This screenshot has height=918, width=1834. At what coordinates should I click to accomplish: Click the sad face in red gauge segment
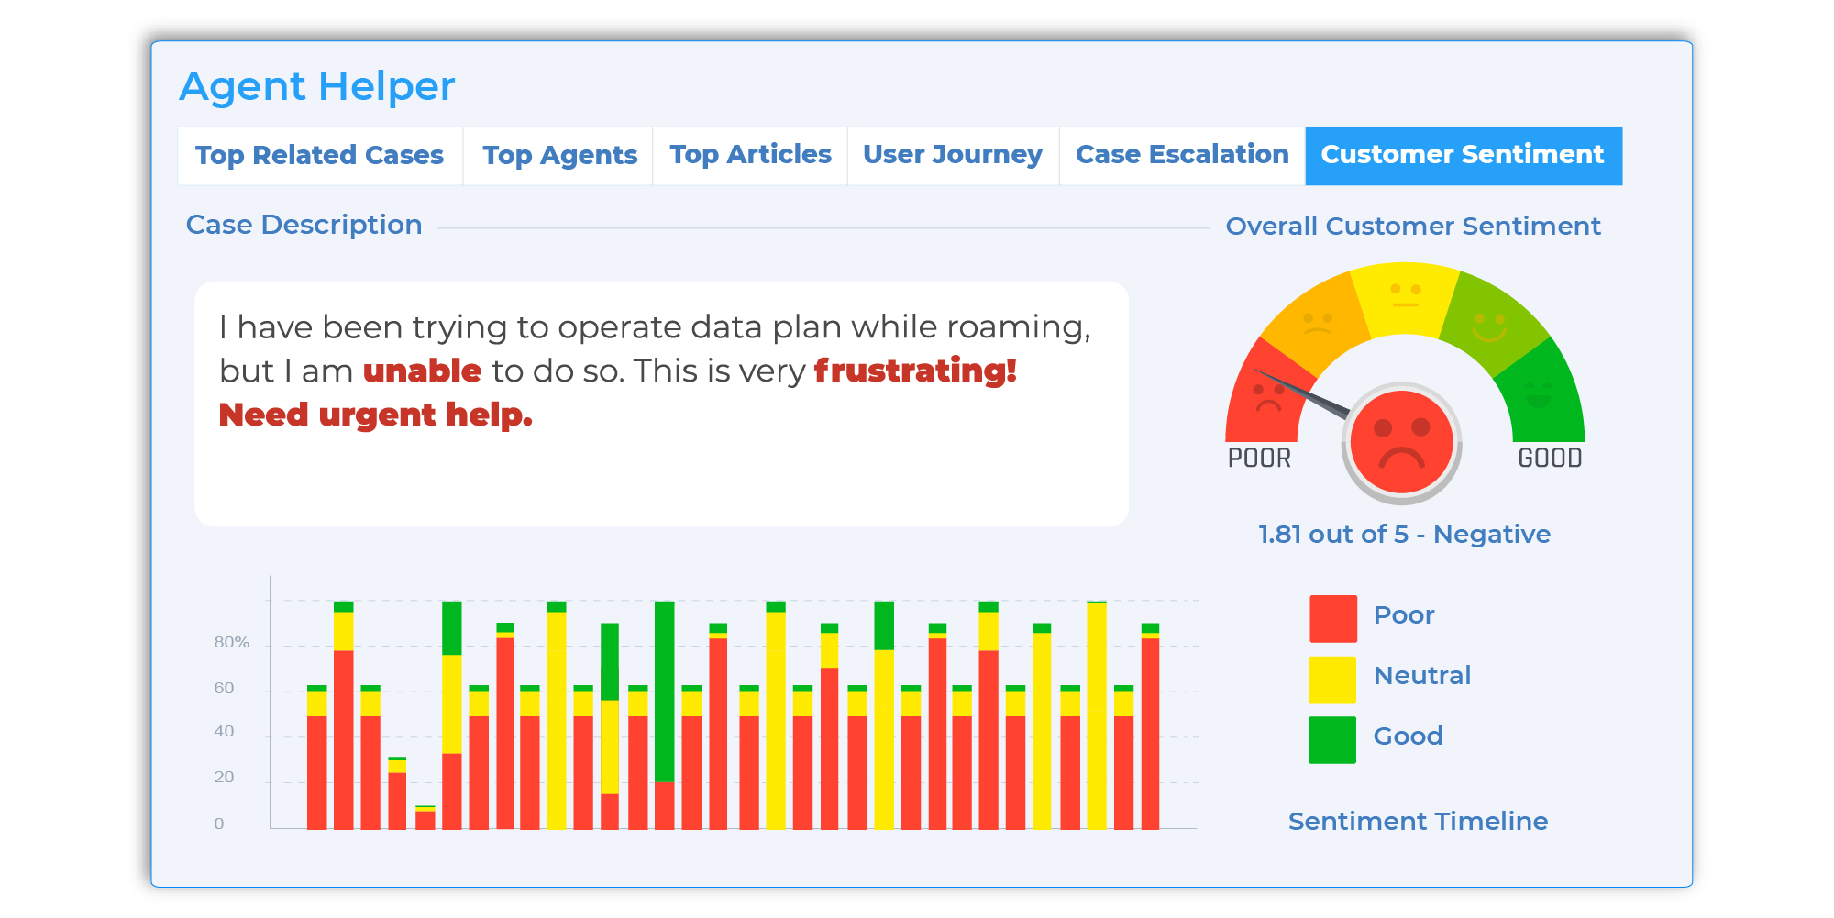1269,397
